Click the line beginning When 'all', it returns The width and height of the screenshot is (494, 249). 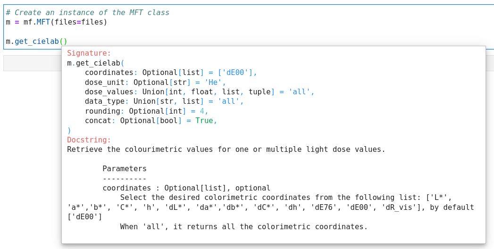243,227
